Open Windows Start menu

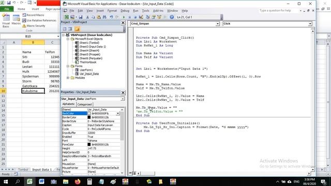(6, 181)
